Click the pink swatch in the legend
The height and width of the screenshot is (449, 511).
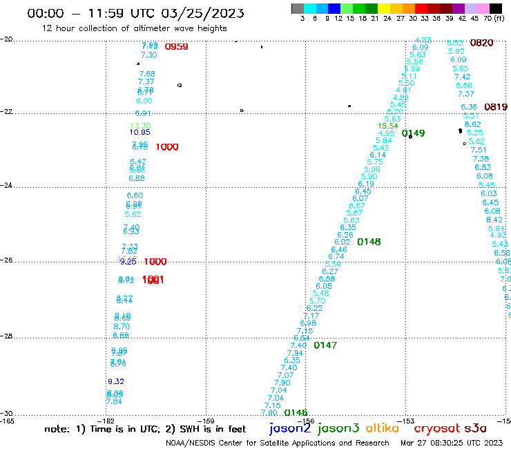coord(482,9)
